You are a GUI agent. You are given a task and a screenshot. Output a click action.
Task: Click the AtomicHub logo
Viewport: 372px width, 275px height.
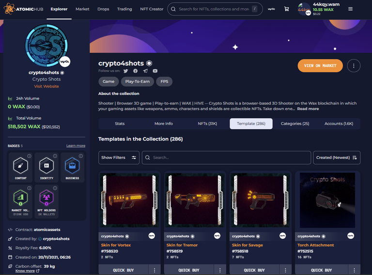point(23,9)
